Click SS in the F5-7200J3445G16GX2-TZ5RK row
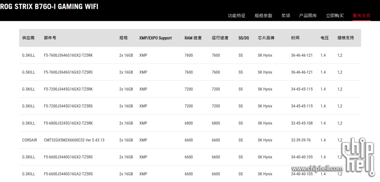Viewport: 380px width, 182px height. [241, 89]
